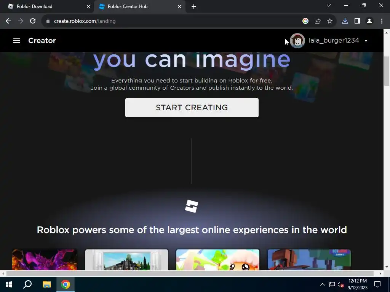Image resolution: width=390 pixels, height=292 pixels.
Task: Click the Google icon in address bar
Action: pos(305,21)
